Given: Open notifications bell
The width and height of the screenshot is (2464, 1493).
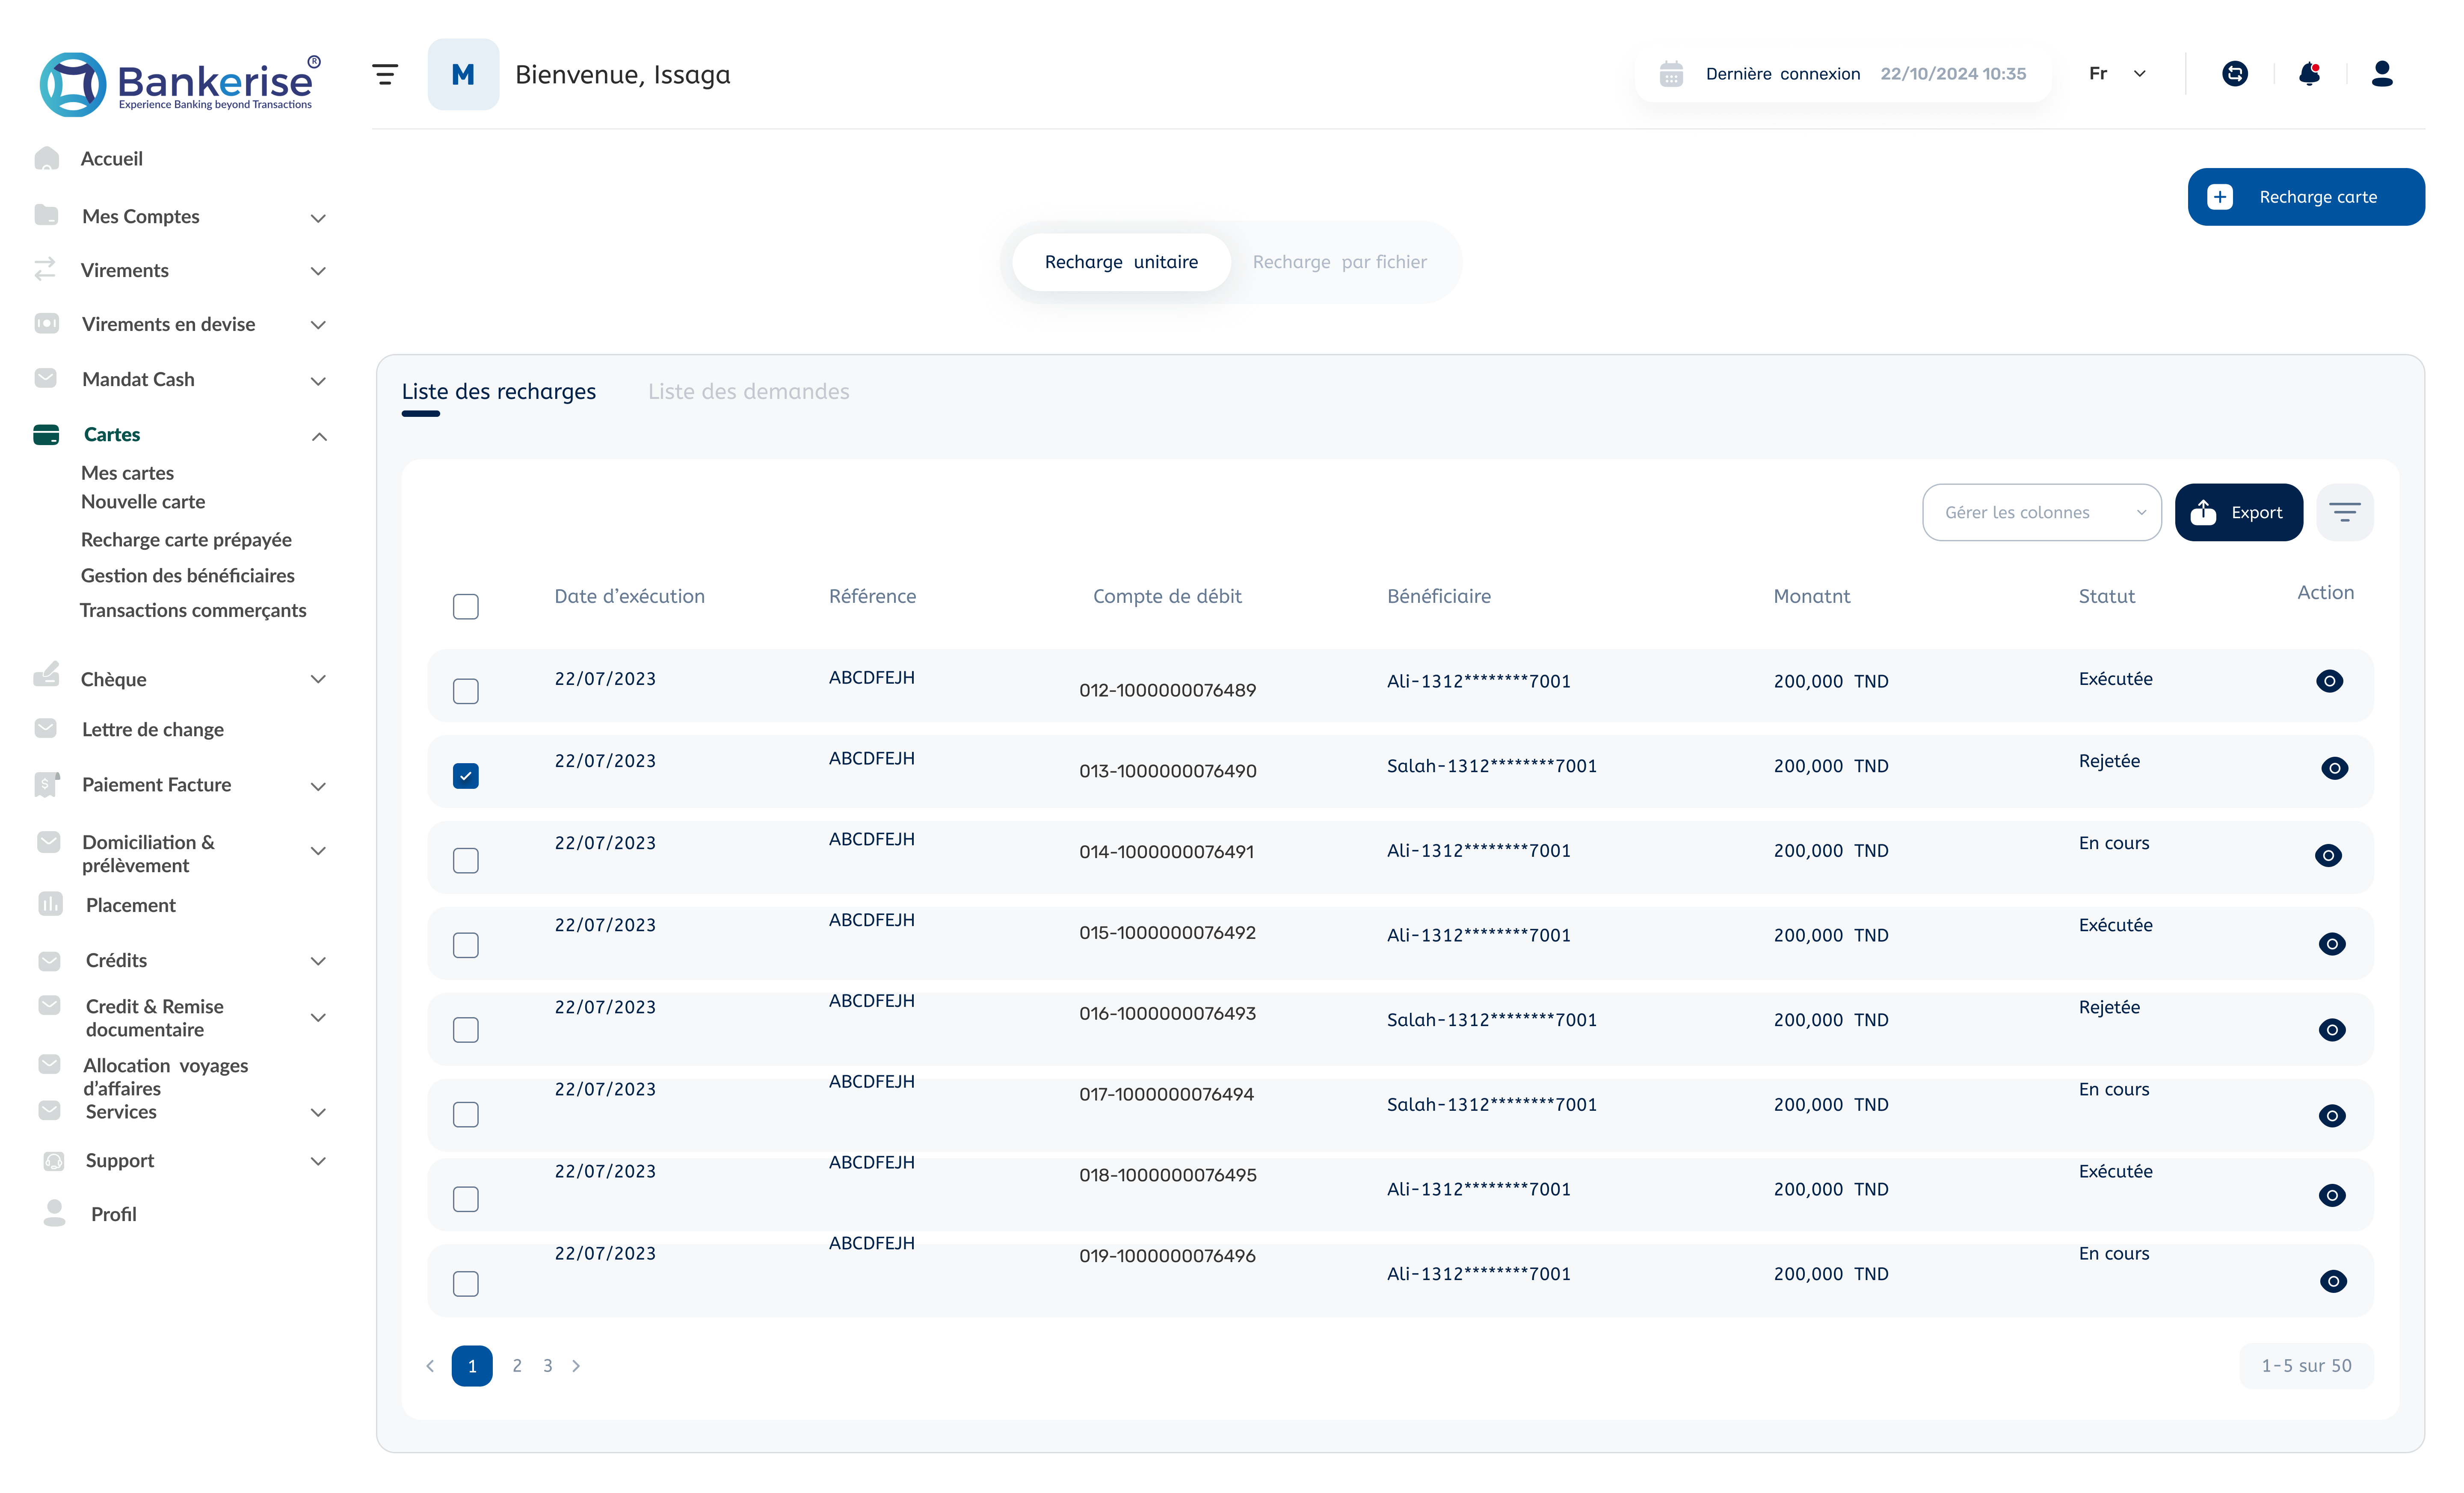Looking at the screenshot, I should click(x=2310, y=74).
